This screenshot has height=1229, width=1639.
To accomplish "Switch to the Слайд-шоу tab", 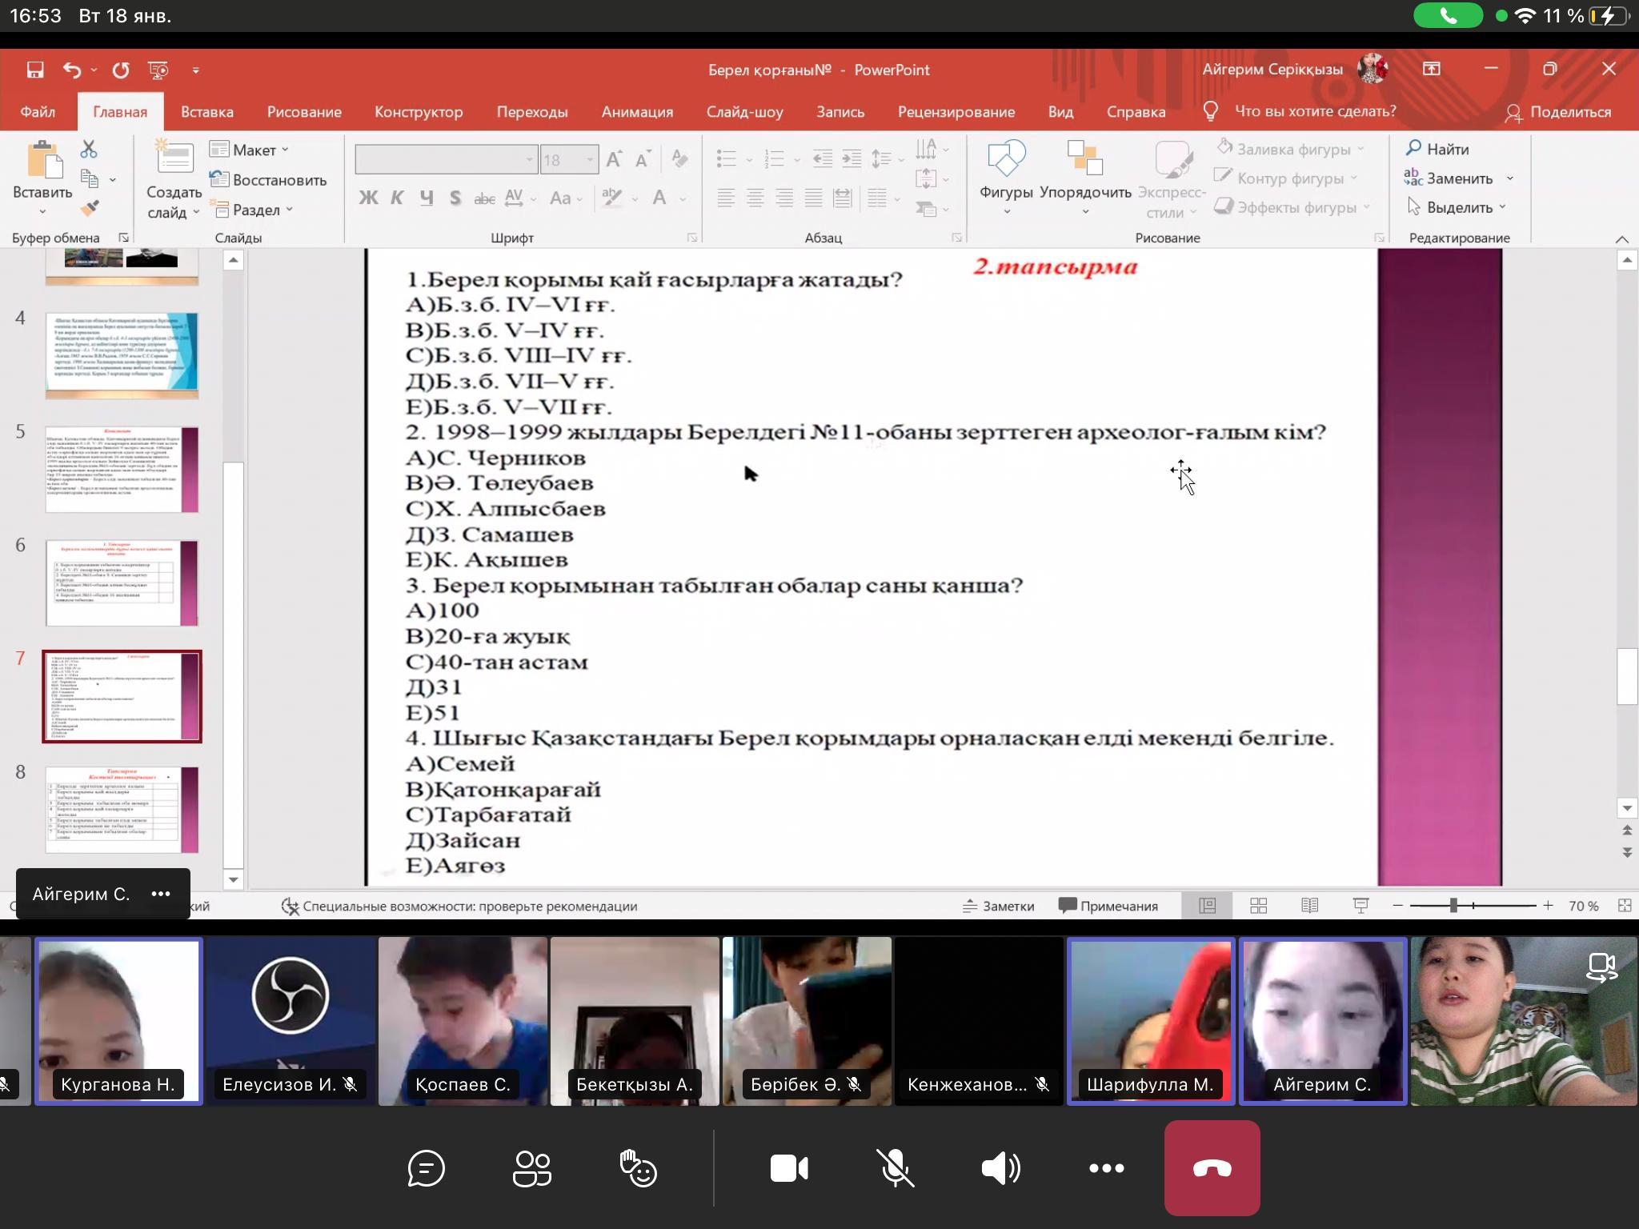I will 744,112.
